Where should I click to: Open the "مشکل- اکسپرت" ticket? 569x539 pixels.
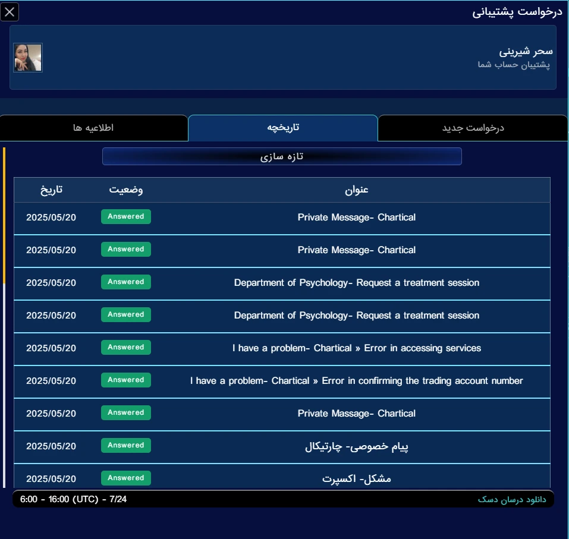(x=357, y=479)
